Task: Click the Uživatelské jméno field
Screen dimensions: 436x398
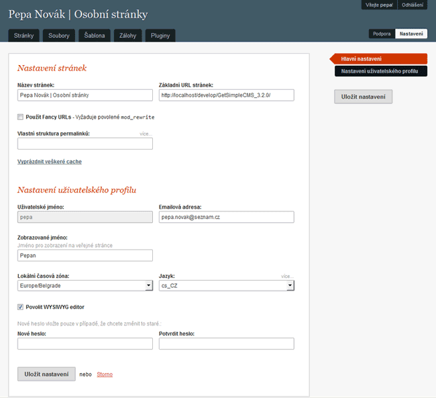Action: (x=85, y=217)
